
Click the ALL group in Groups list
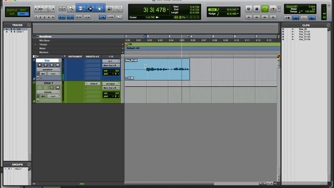18,169
